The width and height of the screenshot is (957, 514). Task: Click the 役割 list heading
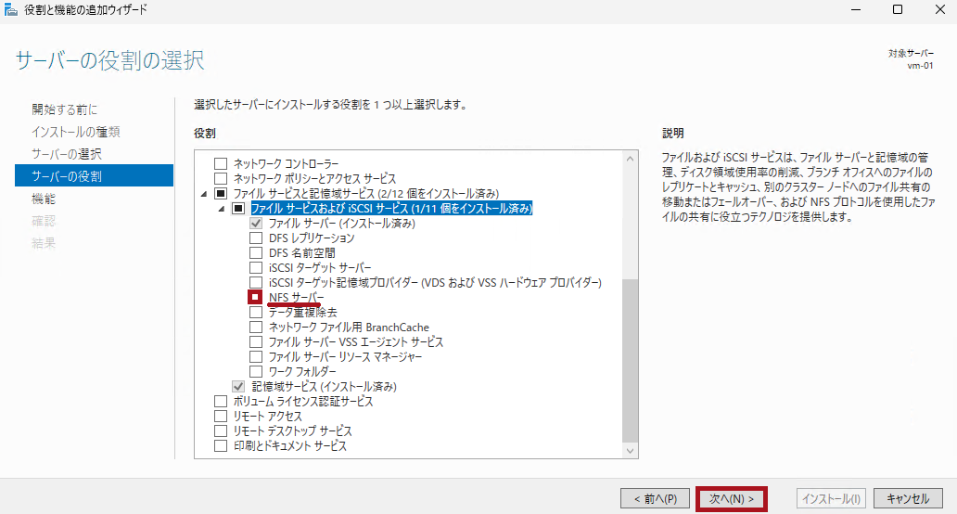(204, 133)
